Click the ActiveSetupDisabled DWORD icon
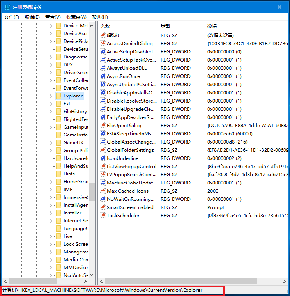This screenshot has width=290, height=296. pyautogui.click(x=103, y=51)
